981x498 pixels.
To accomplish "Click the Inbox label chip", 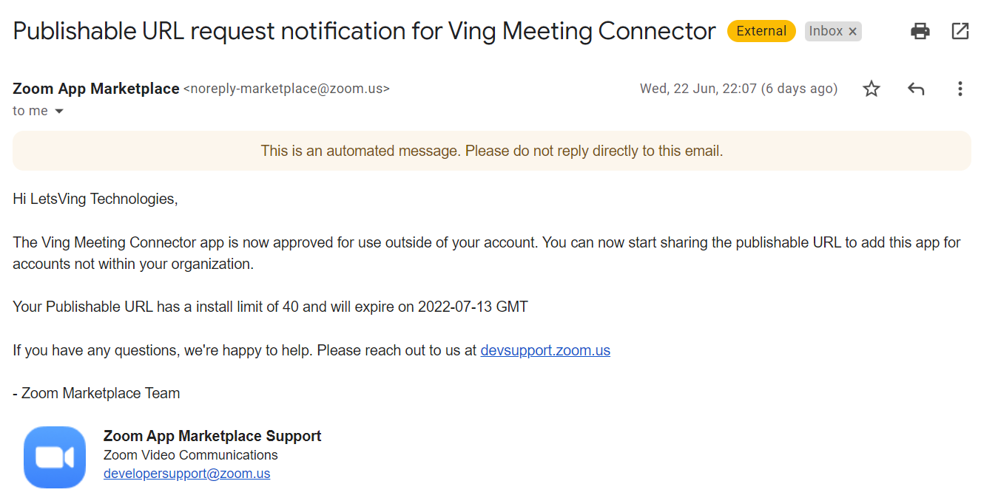I will [825, 31].
